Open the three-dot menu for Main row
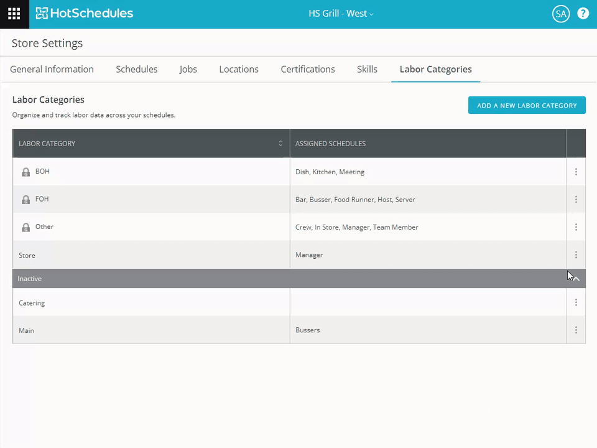The image size is (597, 448). coord(576,330)
